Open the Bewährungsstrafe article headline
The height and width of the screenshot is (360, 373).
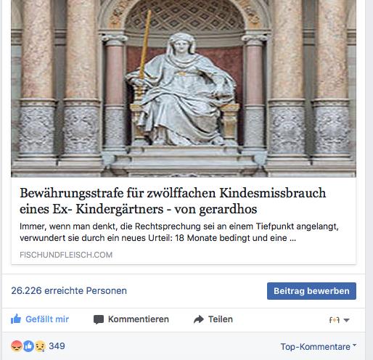(173, 201)
